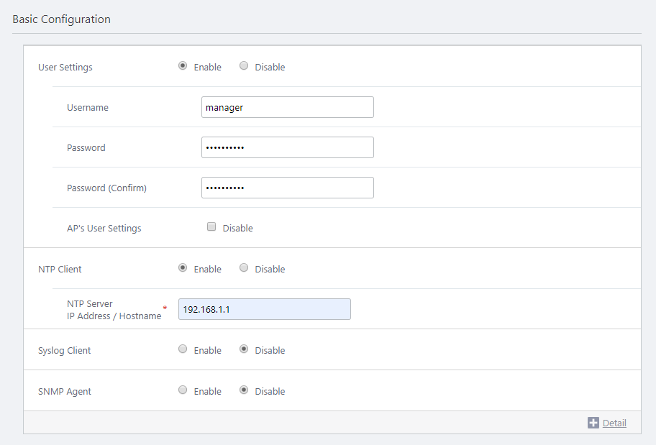Click the Password (Confirm) field
Screen dimensions: 656x445
(287, 188)
